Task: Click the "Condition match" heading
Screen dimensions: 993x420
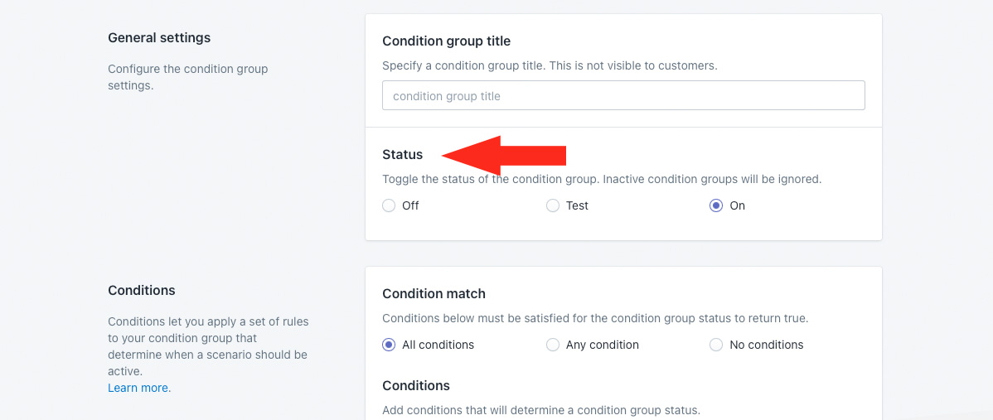Action: [434, 294]
